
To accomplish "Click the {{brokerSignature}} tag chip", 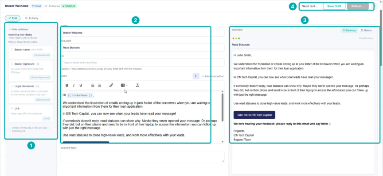I will click(x=40, y=77).
